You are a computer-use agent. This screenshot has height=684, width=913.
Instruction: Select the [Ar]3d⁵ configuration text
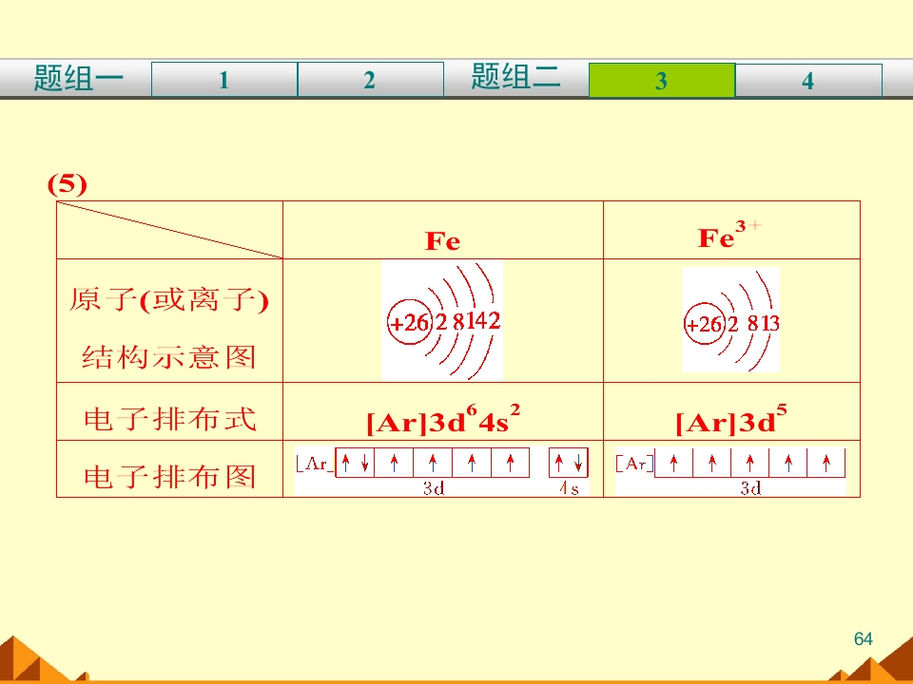[730, 420]
